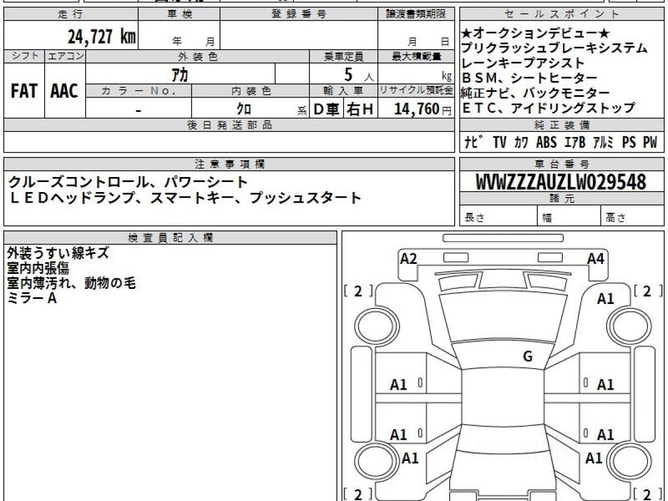Image resolution: width=668 pixels, height=501 pixels.
Task: Click the 注意事項欄 header
Action: (229, 164)
